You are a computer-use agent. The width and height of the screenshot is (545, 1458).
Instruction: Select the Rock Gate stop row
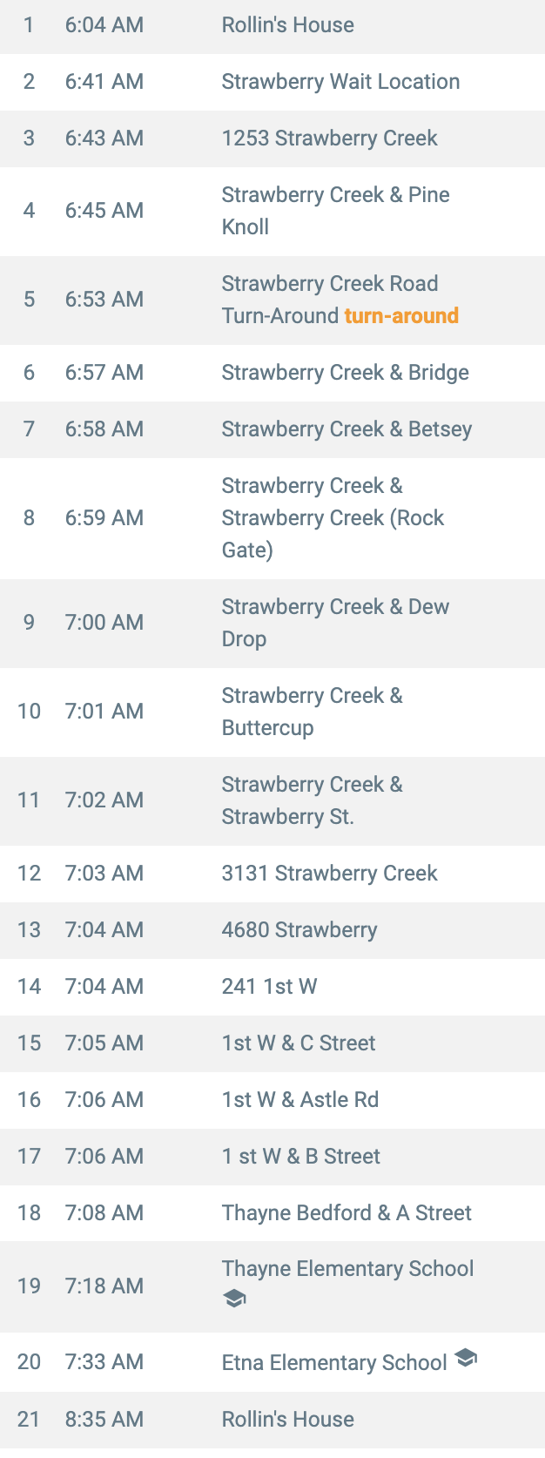click(x=272, y=518)
